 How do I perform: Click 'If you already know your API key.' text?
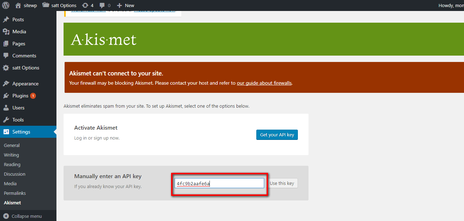(x=108, y=186)
